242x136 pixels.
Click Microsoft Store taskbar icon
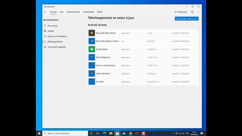pyautogui.click(x=117, y=133)
